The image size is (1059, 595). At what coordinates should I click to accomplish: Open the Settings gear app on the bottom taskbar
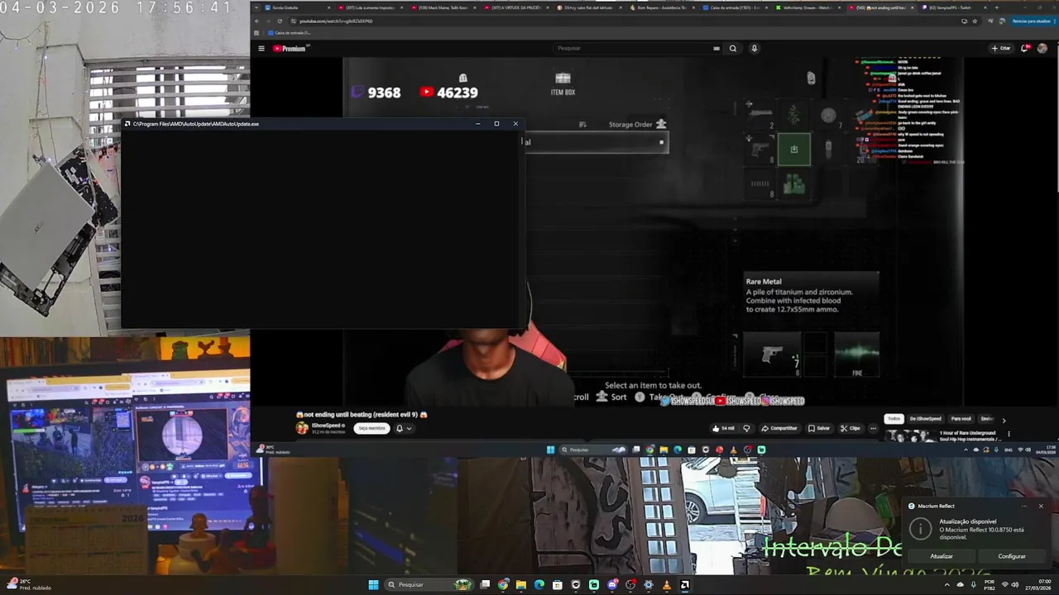coord(649,585)
